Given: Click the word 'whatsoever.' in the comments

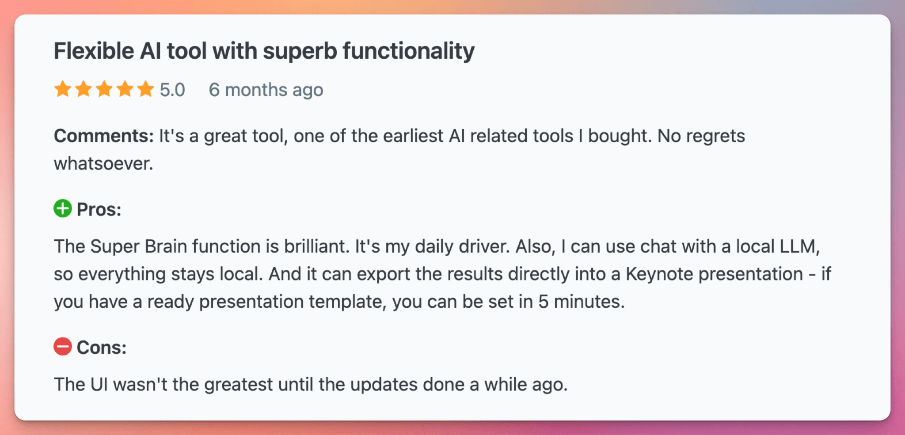Looking at the screenshot, I should point(103,164).
